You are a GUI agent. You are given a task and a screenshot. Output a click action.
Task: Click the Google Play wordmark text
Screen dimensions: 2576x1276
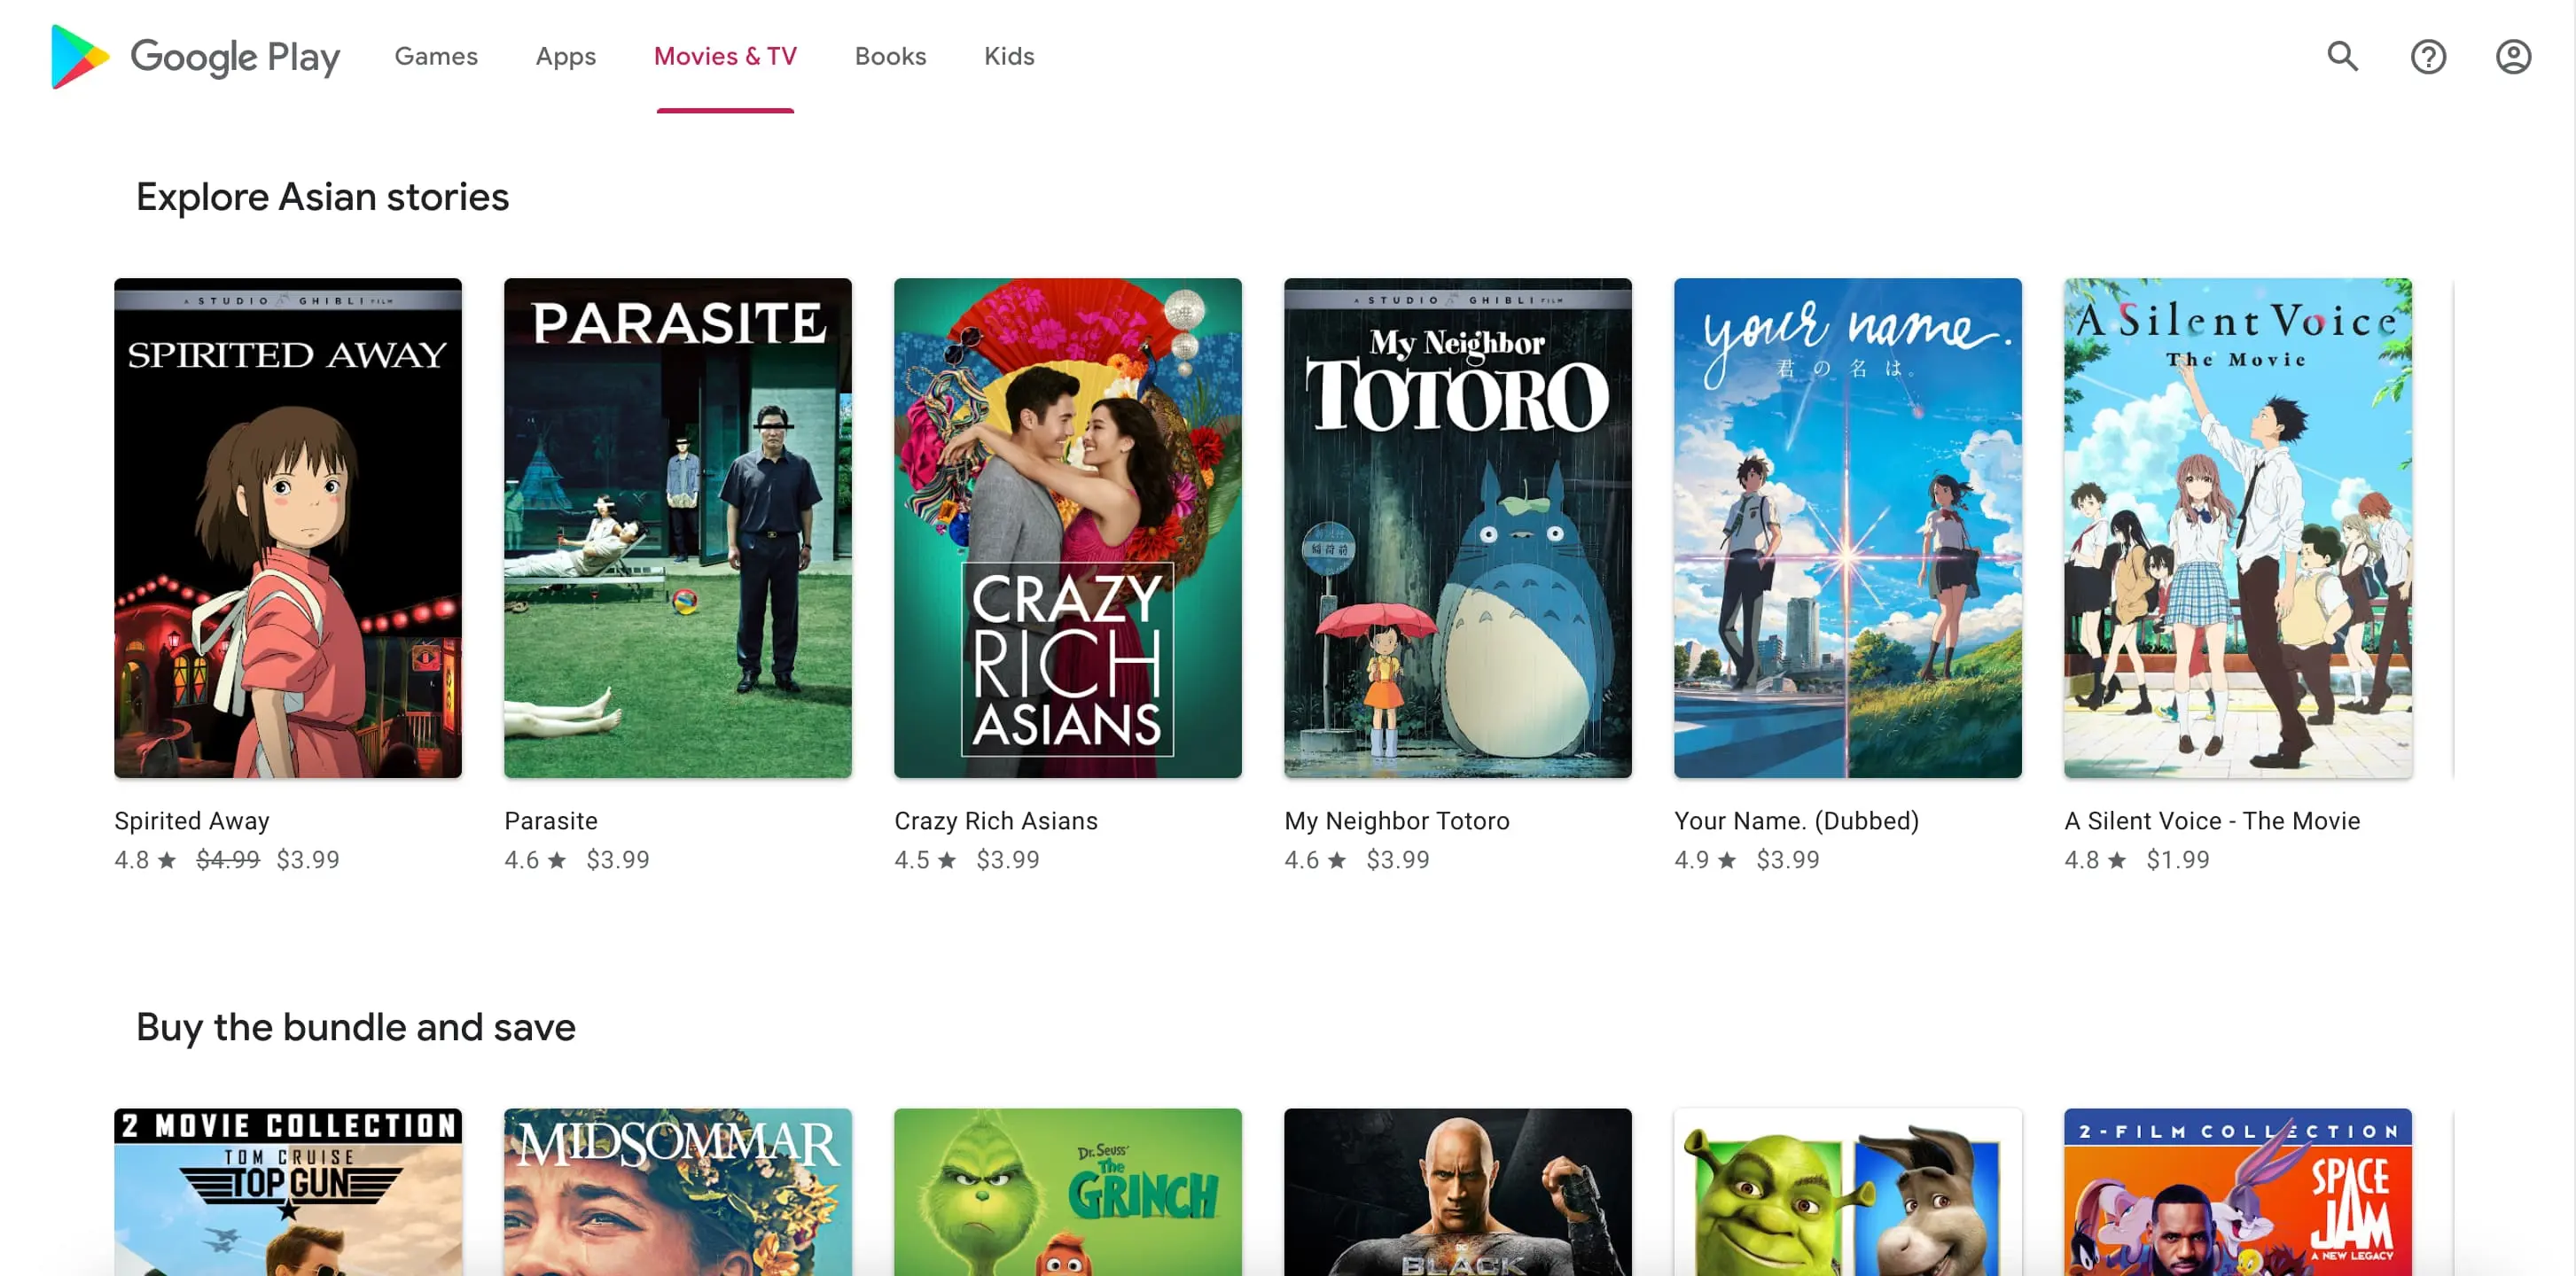(x=235, y=58)
